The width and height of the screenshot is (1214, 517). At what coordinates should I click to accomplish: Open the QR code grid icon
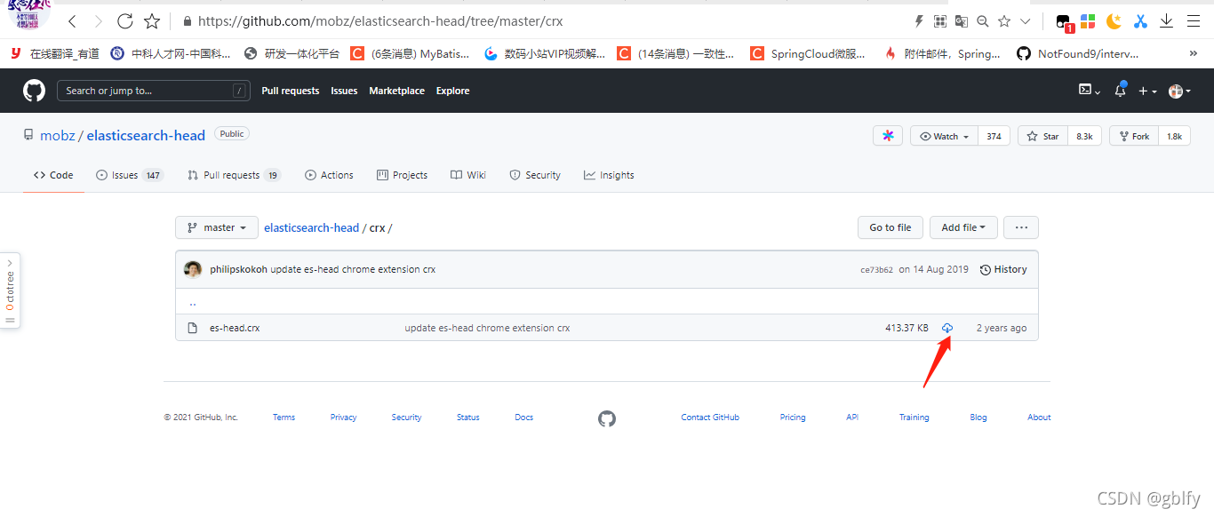[x=939, y=20]
